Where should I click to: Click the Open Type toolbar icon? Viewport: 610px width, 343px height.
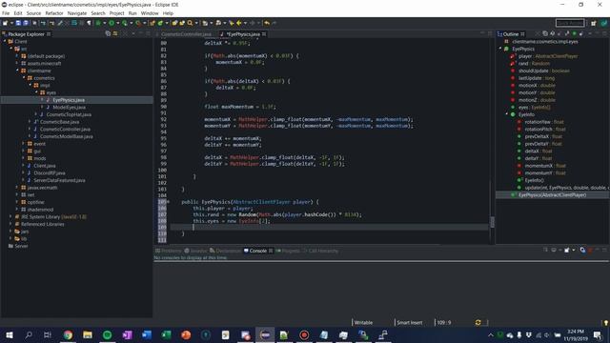174,23
